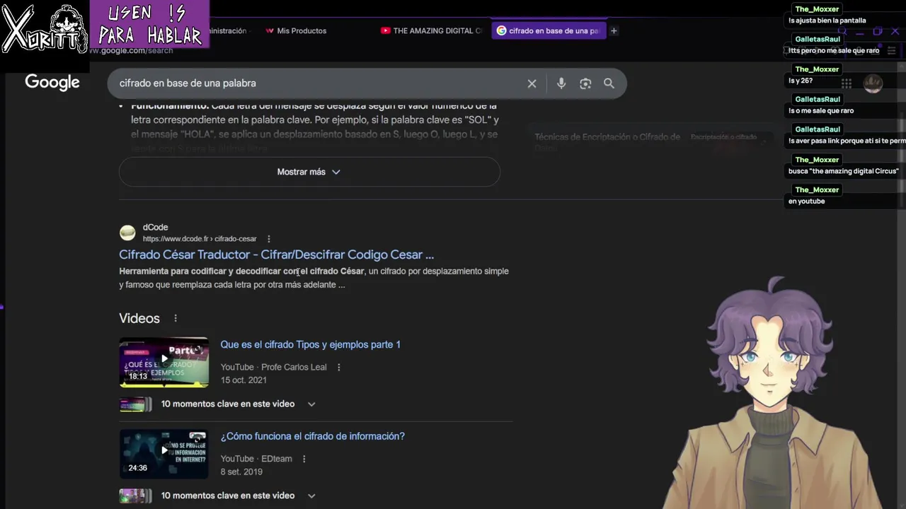The width and height of the screenshot is (906, 509).
Task: Click the dcode.fr cifrado-cesar URL
Action: tap(200, 239)
